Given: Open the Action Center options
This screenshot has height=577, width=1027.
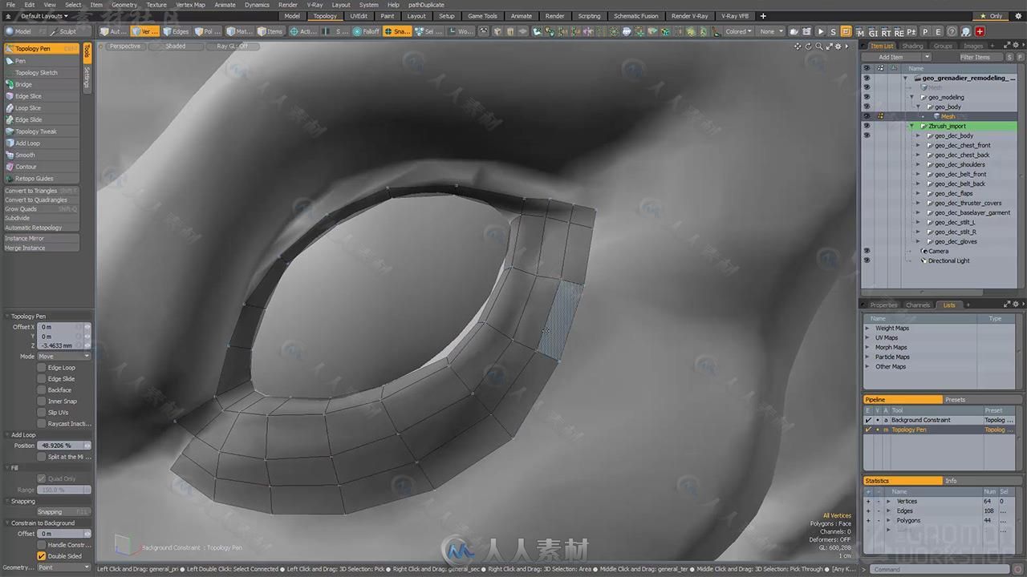Looking at the screenshot, I should pyautogui.click(x=303, y=31).
